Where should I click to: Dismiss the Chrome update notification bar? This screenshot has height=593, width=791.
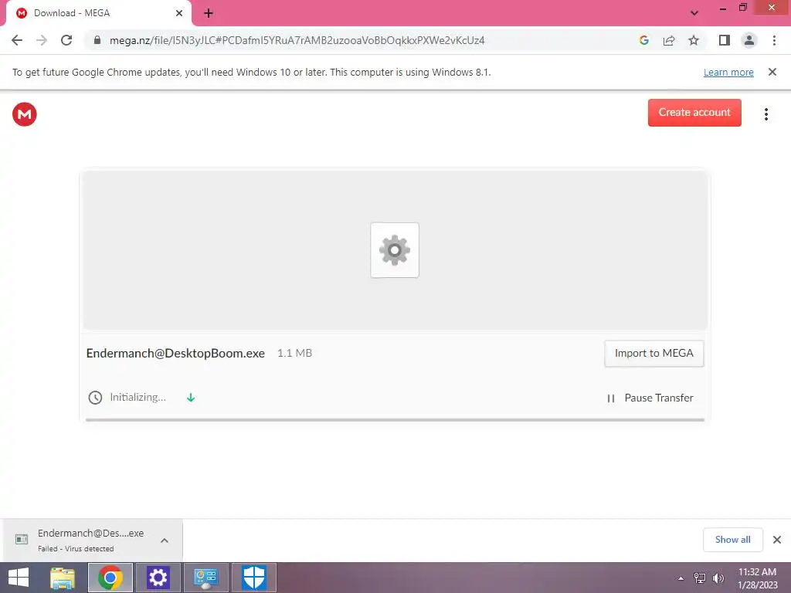(772, 72)
